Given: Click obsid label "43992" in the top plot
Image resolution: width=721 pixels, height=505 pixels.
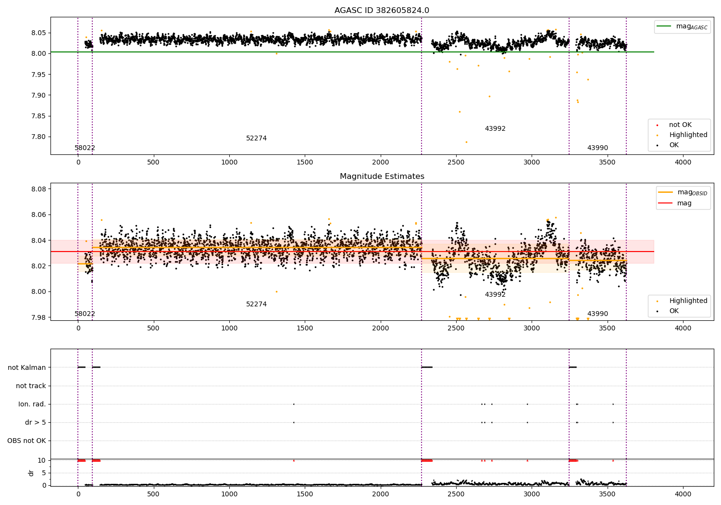Looking at the screenshot, I should click(495, 129).
